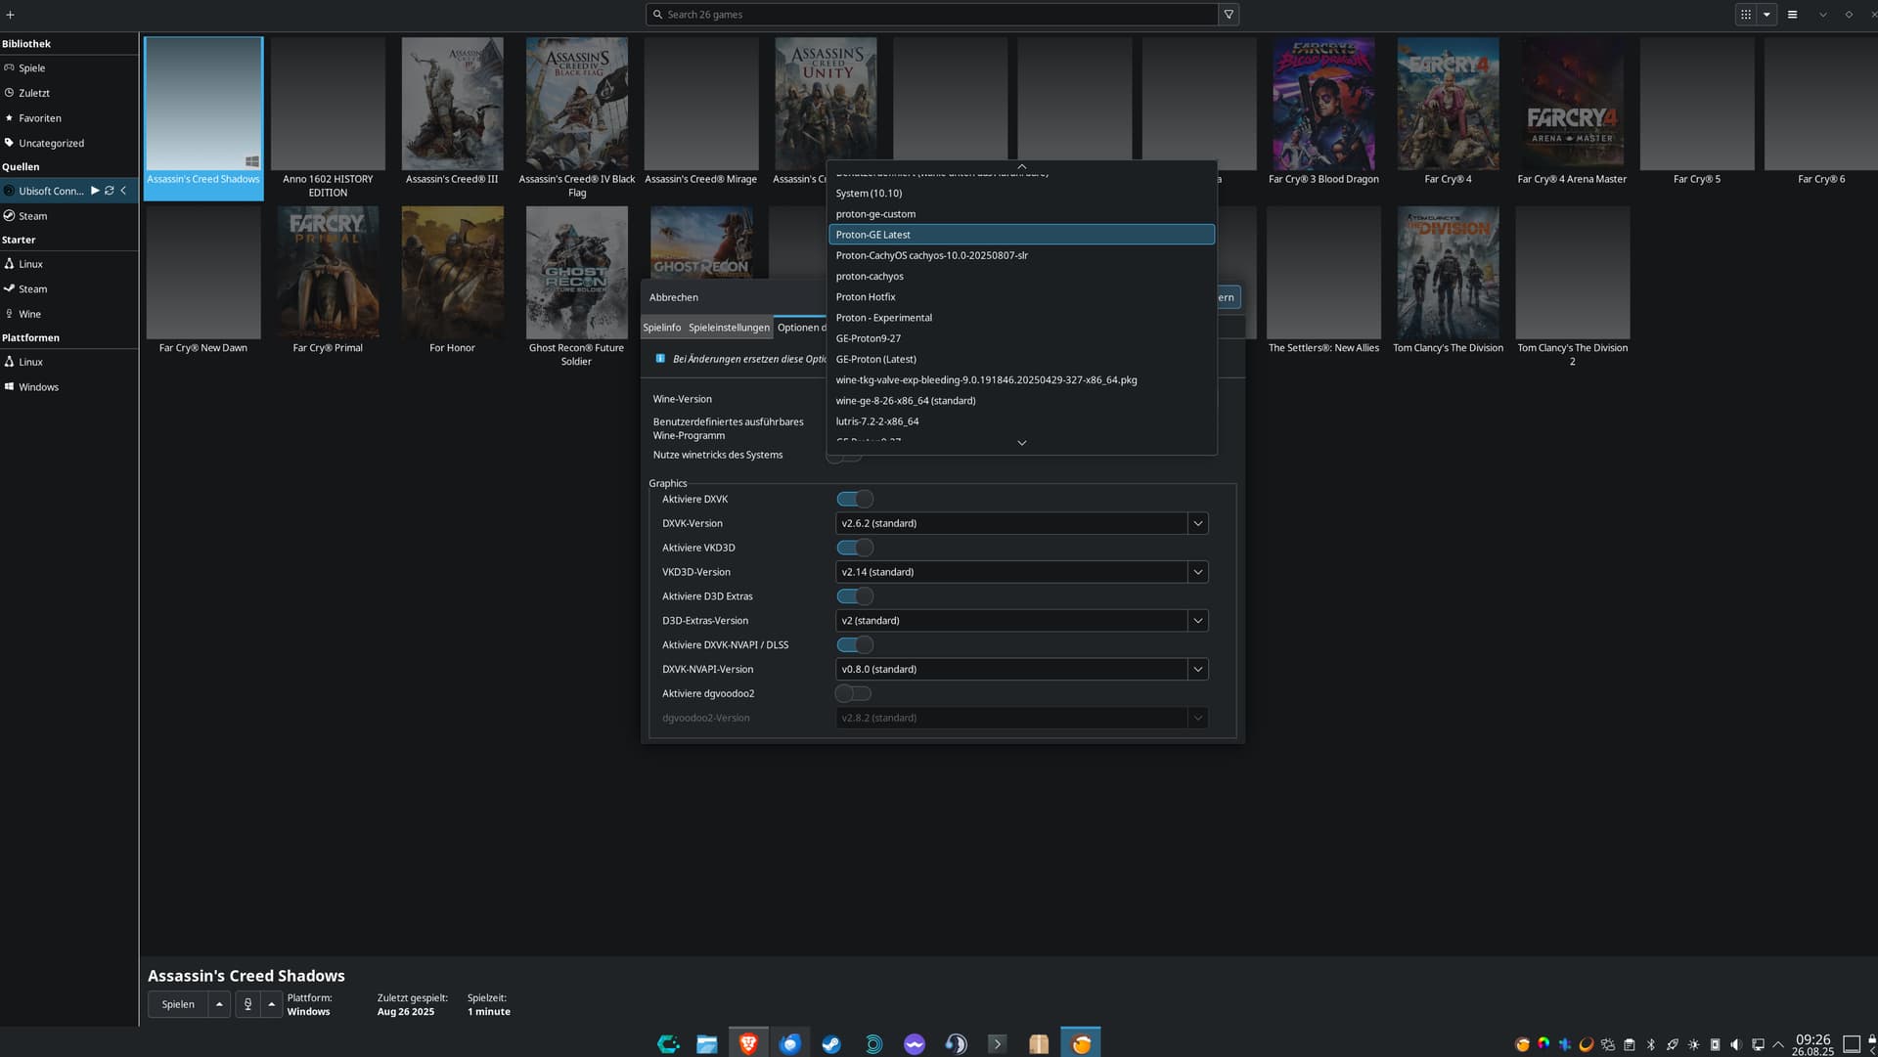Screen dimensions: 1878x1057
Task: Enable the Aktiviere dgvoodoo2 toggle
Action: pyautogui.click(x=853, y=694)
